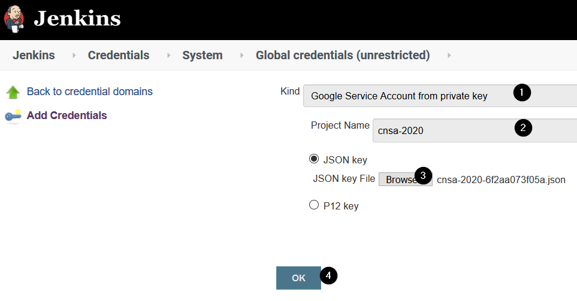The width and height of the screenshot is (577, 301).
Task: Open the Credentials breadcrumb item
Action: coord(119,55)
